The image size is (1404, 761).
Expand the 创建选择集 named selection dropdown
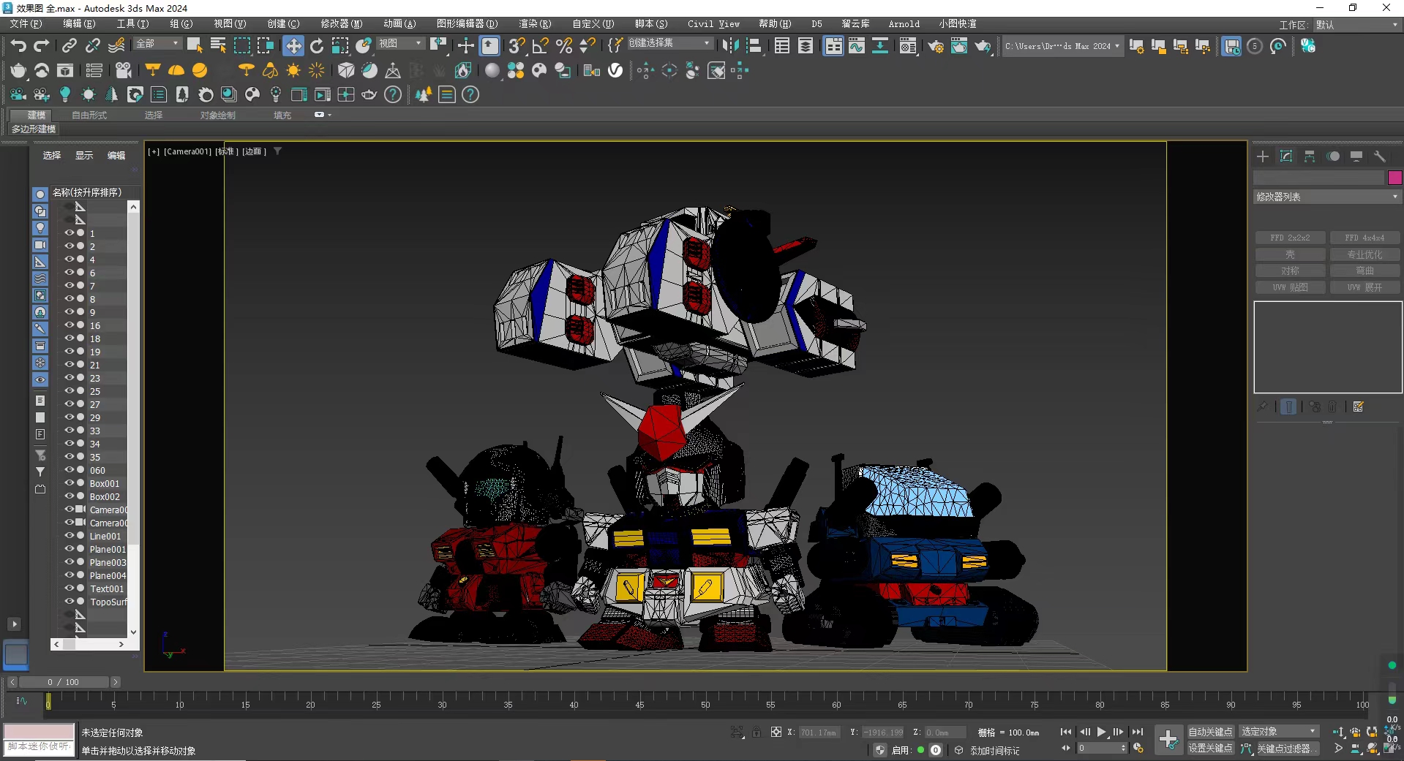669,44
